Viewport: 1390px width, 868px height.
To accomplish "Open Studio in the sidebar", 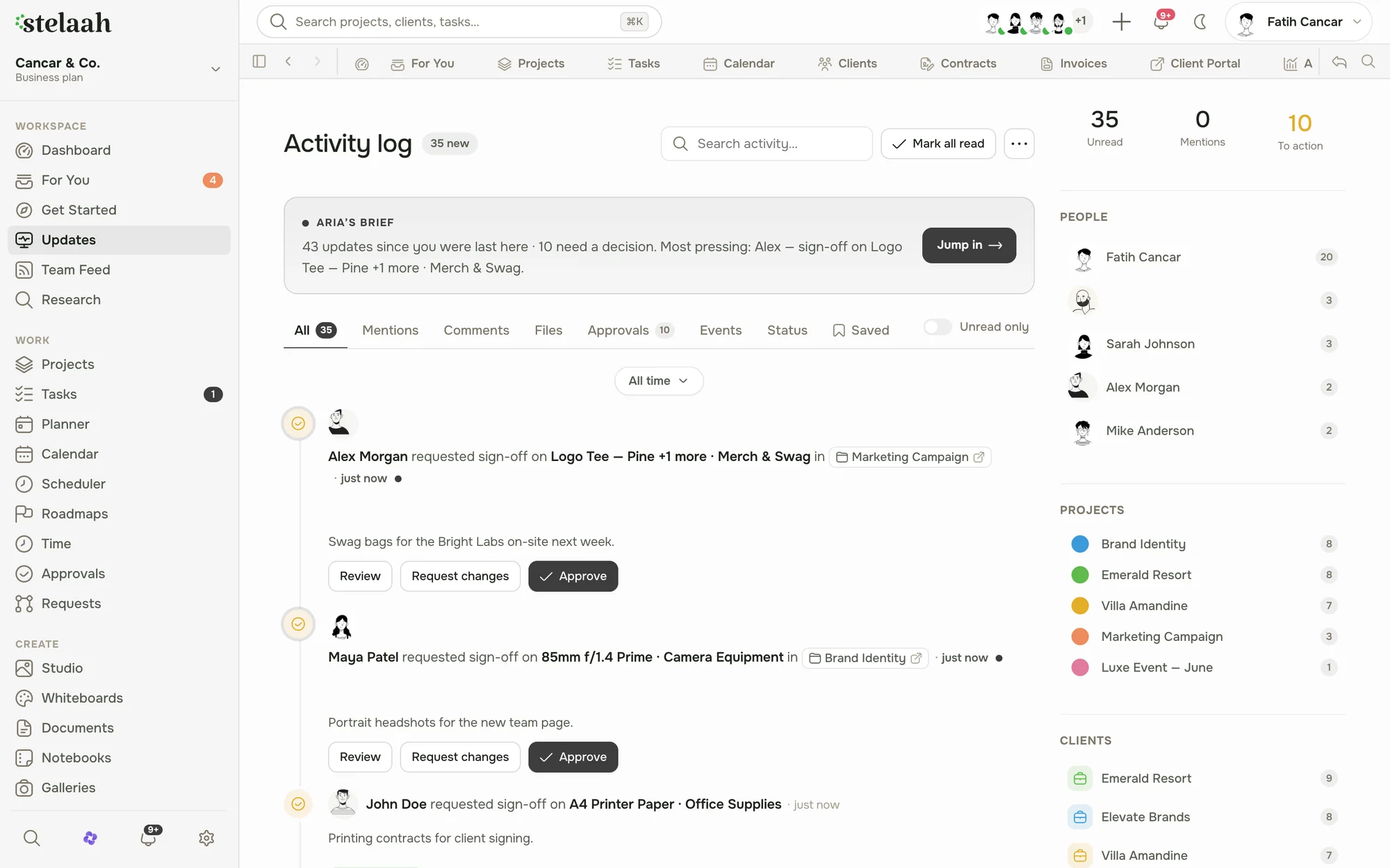I will click(119, 667).
